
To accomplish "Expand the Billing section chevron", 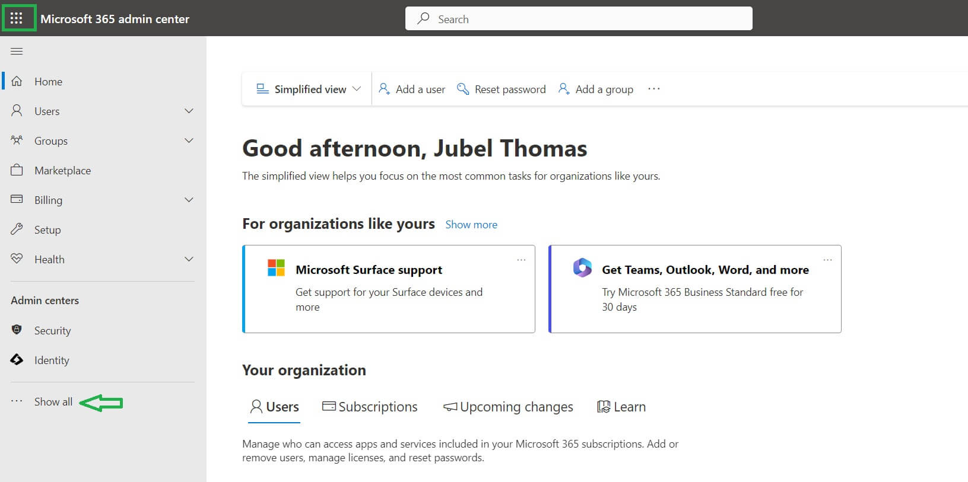I will (189, 200).
